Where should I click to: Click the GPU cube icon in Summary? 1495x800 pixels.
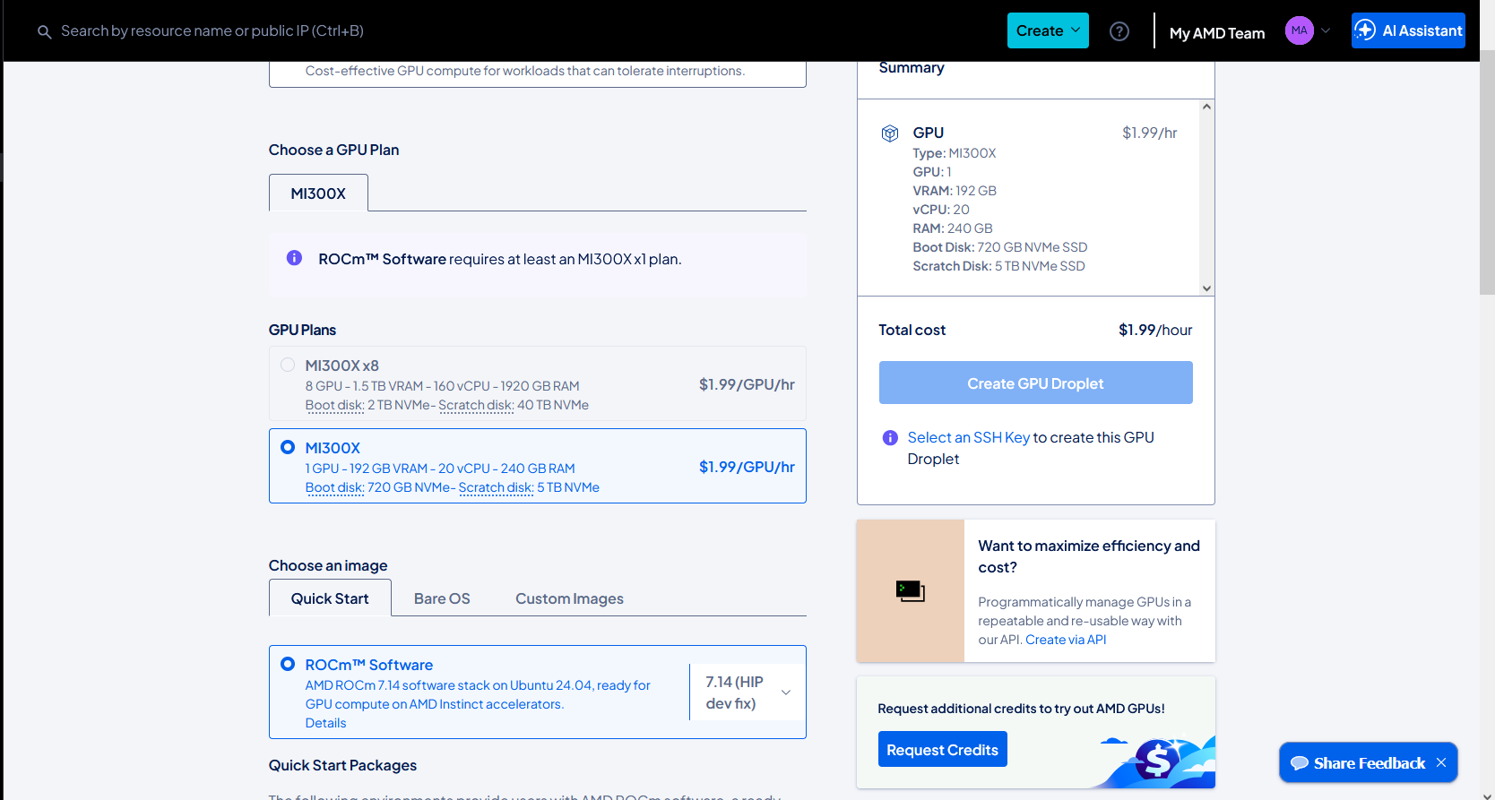(x=890, y=133)
